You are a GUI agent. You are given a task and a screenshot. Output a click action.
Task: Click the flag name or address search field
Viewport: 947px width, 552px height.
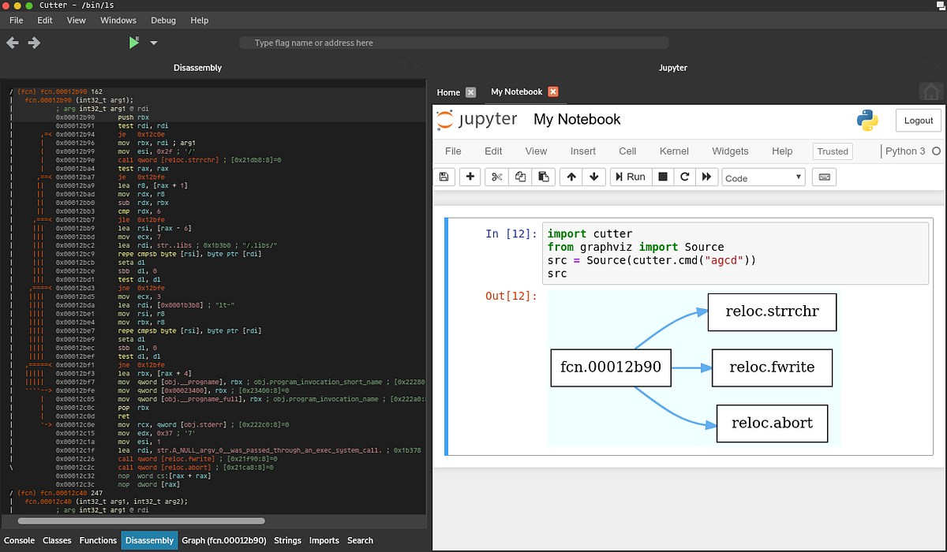pyautogui.click(x=454, y=41)
